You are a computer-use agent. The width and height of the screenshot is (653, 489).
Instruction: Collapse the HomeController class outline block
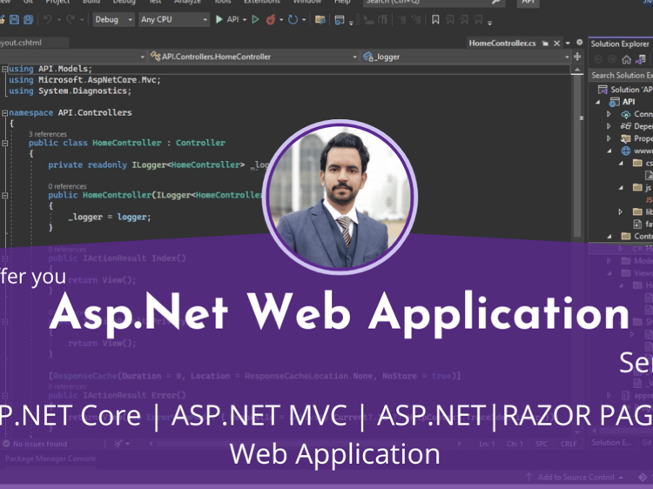click(x=4, y=144)
